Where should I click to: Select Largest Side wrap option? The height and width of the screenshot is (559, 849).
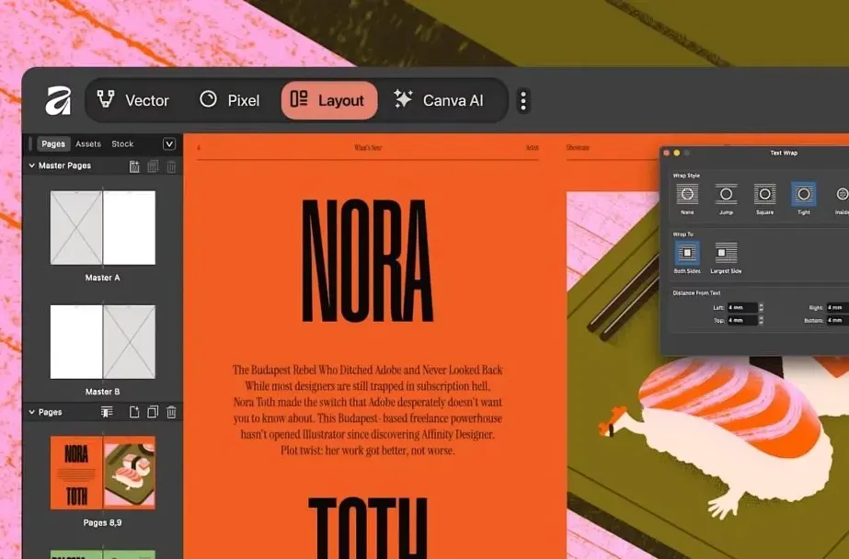click(x=726, y=253)
